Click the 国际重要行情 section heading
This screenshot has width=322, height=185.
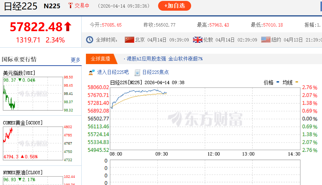point(19,60)
